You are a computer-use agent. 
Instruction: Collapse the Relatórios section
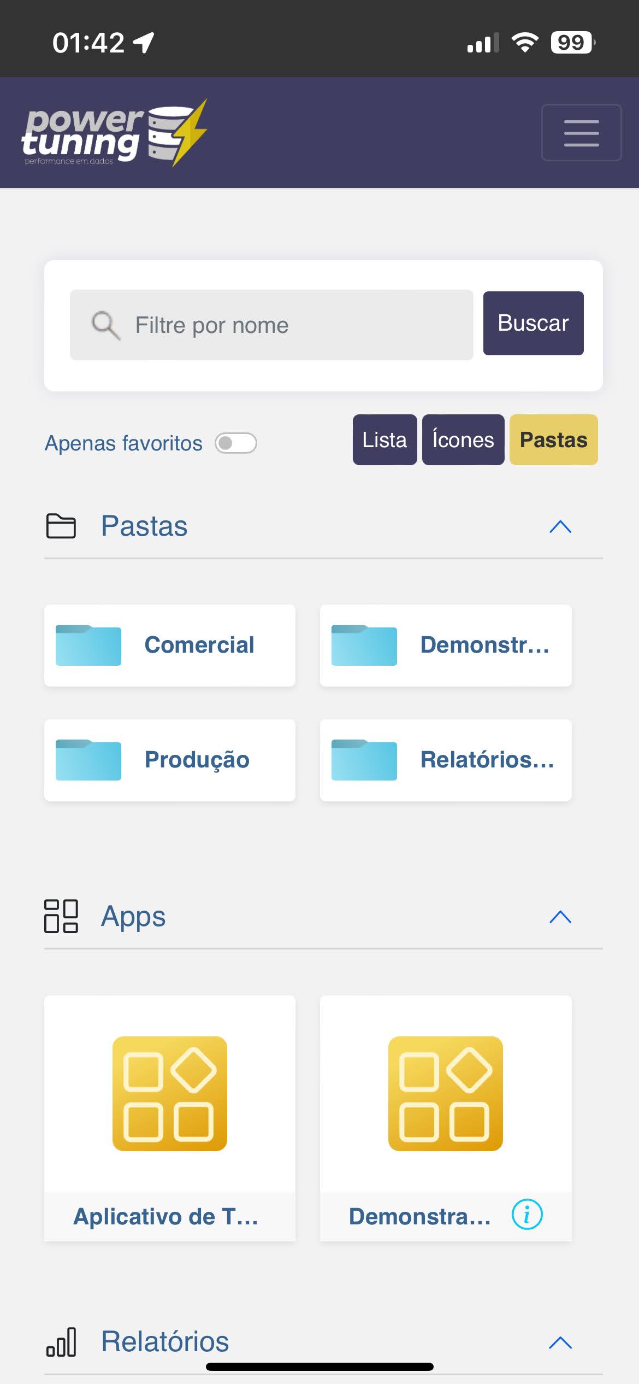(560, 1342)
